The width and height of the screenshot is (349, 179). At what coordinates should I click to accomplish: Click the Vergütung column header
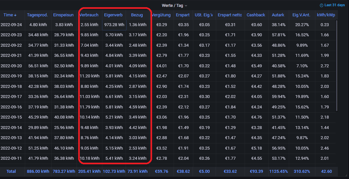pos(161,15)
